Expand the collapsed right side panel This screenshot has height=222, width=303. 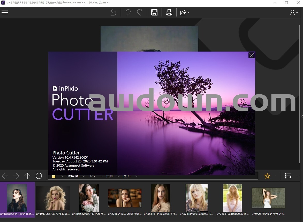pyautogui.click(x=302, y=117)
